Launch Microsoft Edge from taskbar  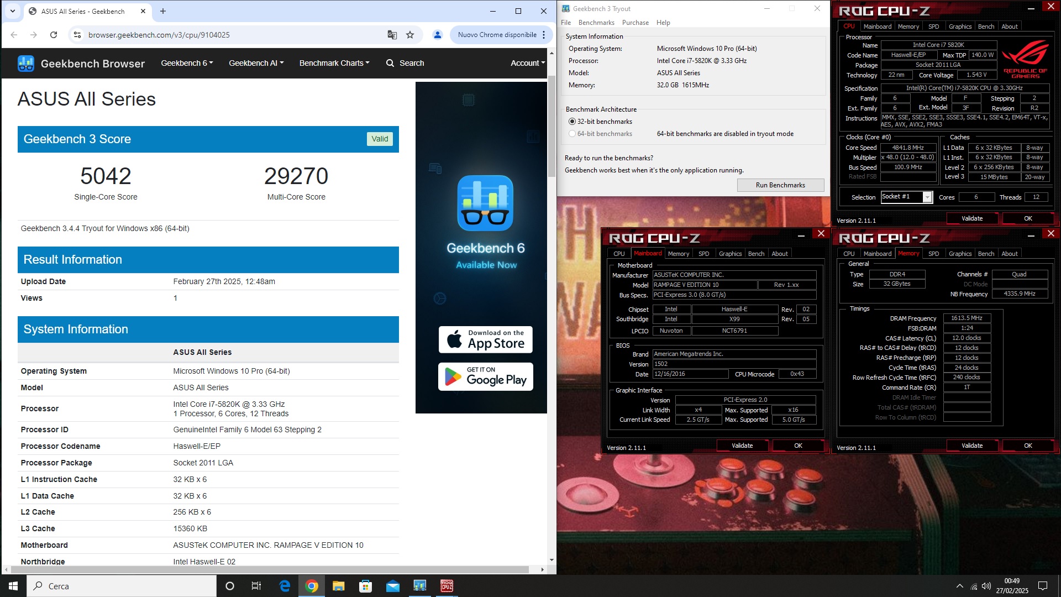(285, 586)
